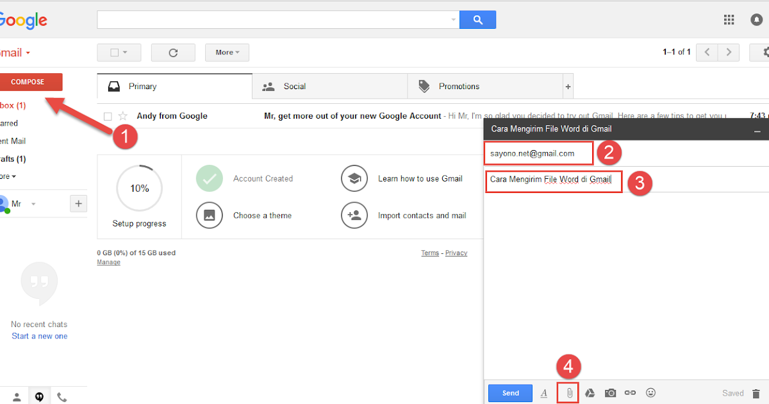Open the Terms link
The height and width of the screenshot is (404, 769).
[x=430, y=253]
